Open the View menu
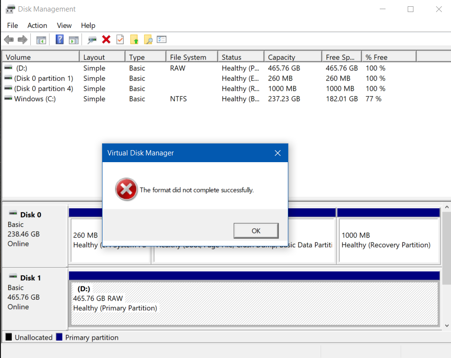Image resolution: width=451 pixels, height=358 pixels. click(x=64, y=26)
